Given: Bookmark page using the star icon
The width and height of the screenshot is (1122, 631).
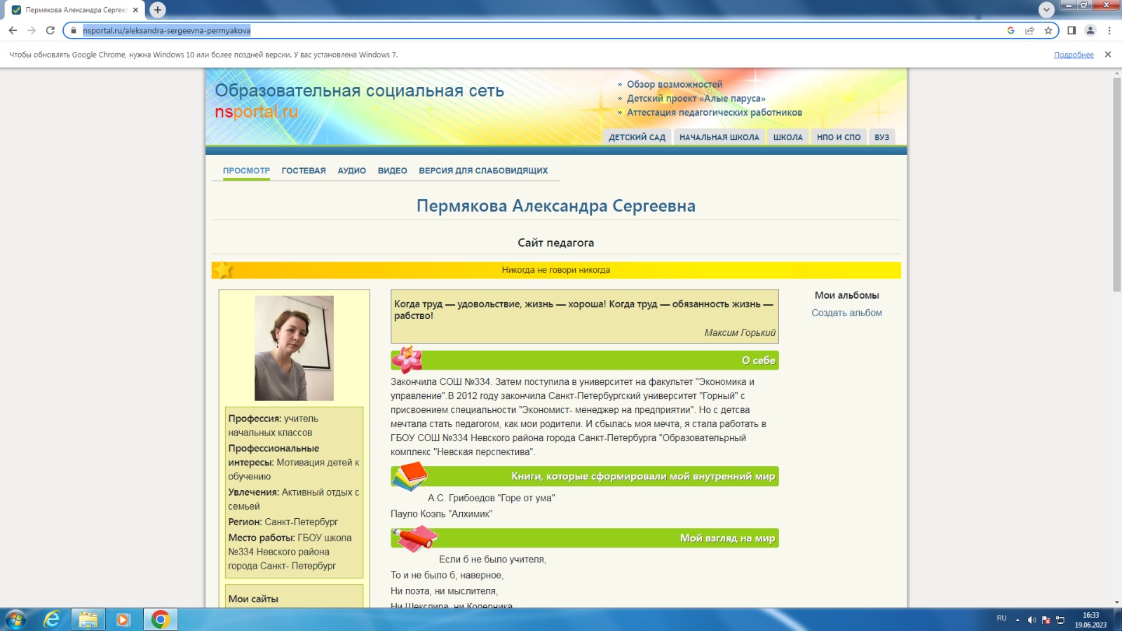Looking at the screenshot, I should point(1048,30).
